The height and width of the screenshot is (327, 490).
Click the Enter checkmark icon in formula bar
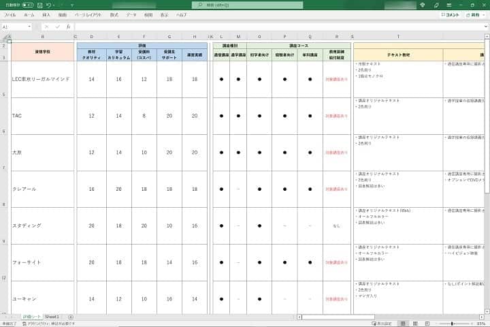point(57,27)
